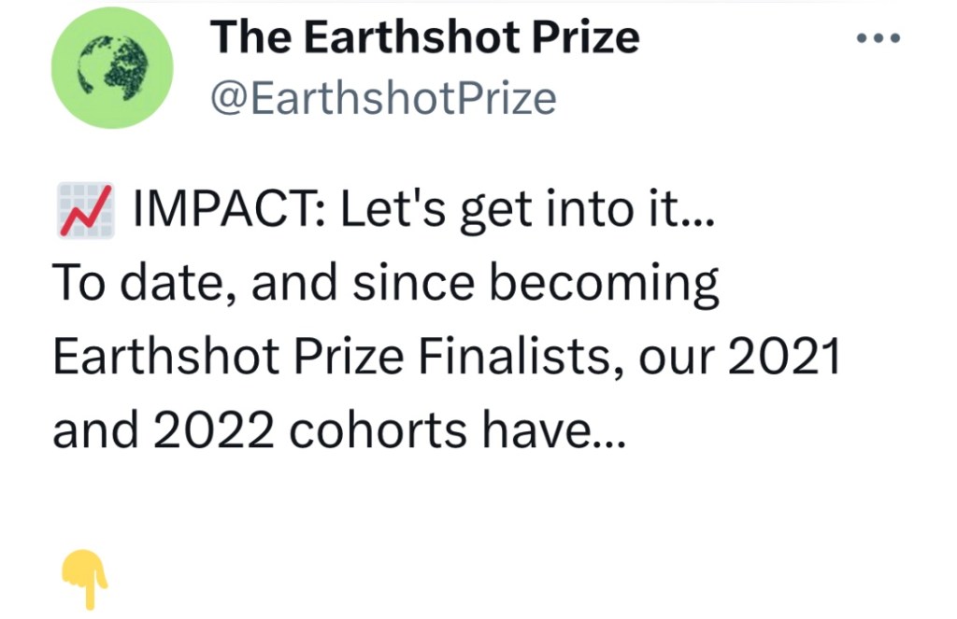The width and height of the screenshot is (957, 619).
Task: Click the Earthshot Prize globe avatar
Action: pos(112,74)
